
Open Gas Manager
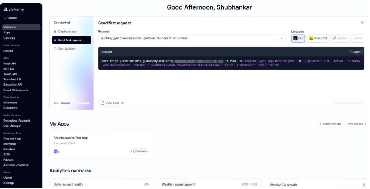12,126
